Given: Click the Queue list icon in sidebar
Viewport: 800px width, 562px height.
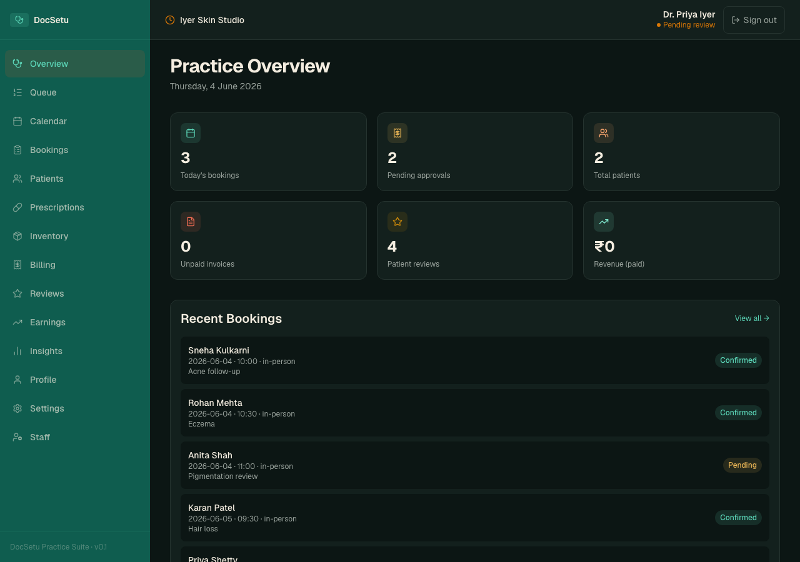Looking at the screenshot, I should pyautogui.click(x=17, y=92).
